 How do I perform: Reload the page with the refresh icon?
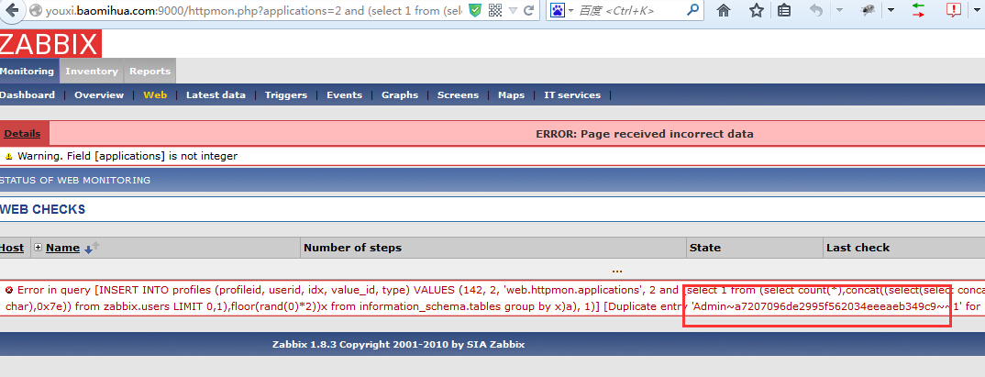tap(529, 10)
